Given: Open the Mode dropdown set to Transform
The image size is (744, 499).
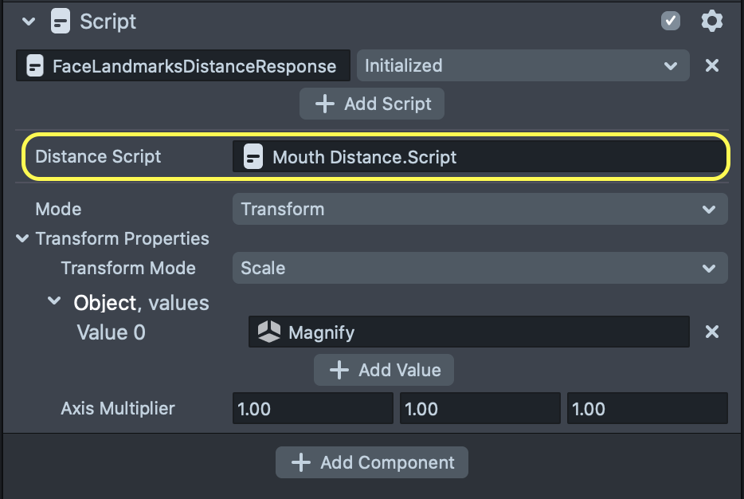Looking at the screenshot, I should (x=480, y=210).
